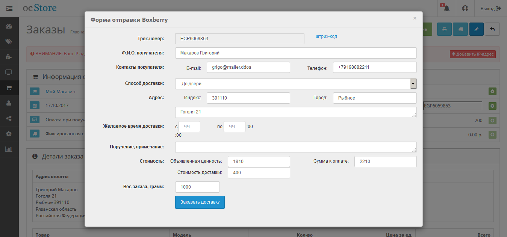
Task: Click the Объявленная ценность field
Action: click(259, 162)
